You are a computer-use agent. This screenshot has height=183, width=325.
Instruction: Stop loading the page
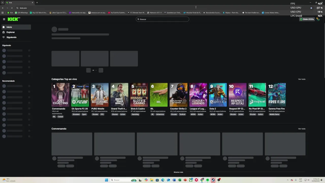12,8
